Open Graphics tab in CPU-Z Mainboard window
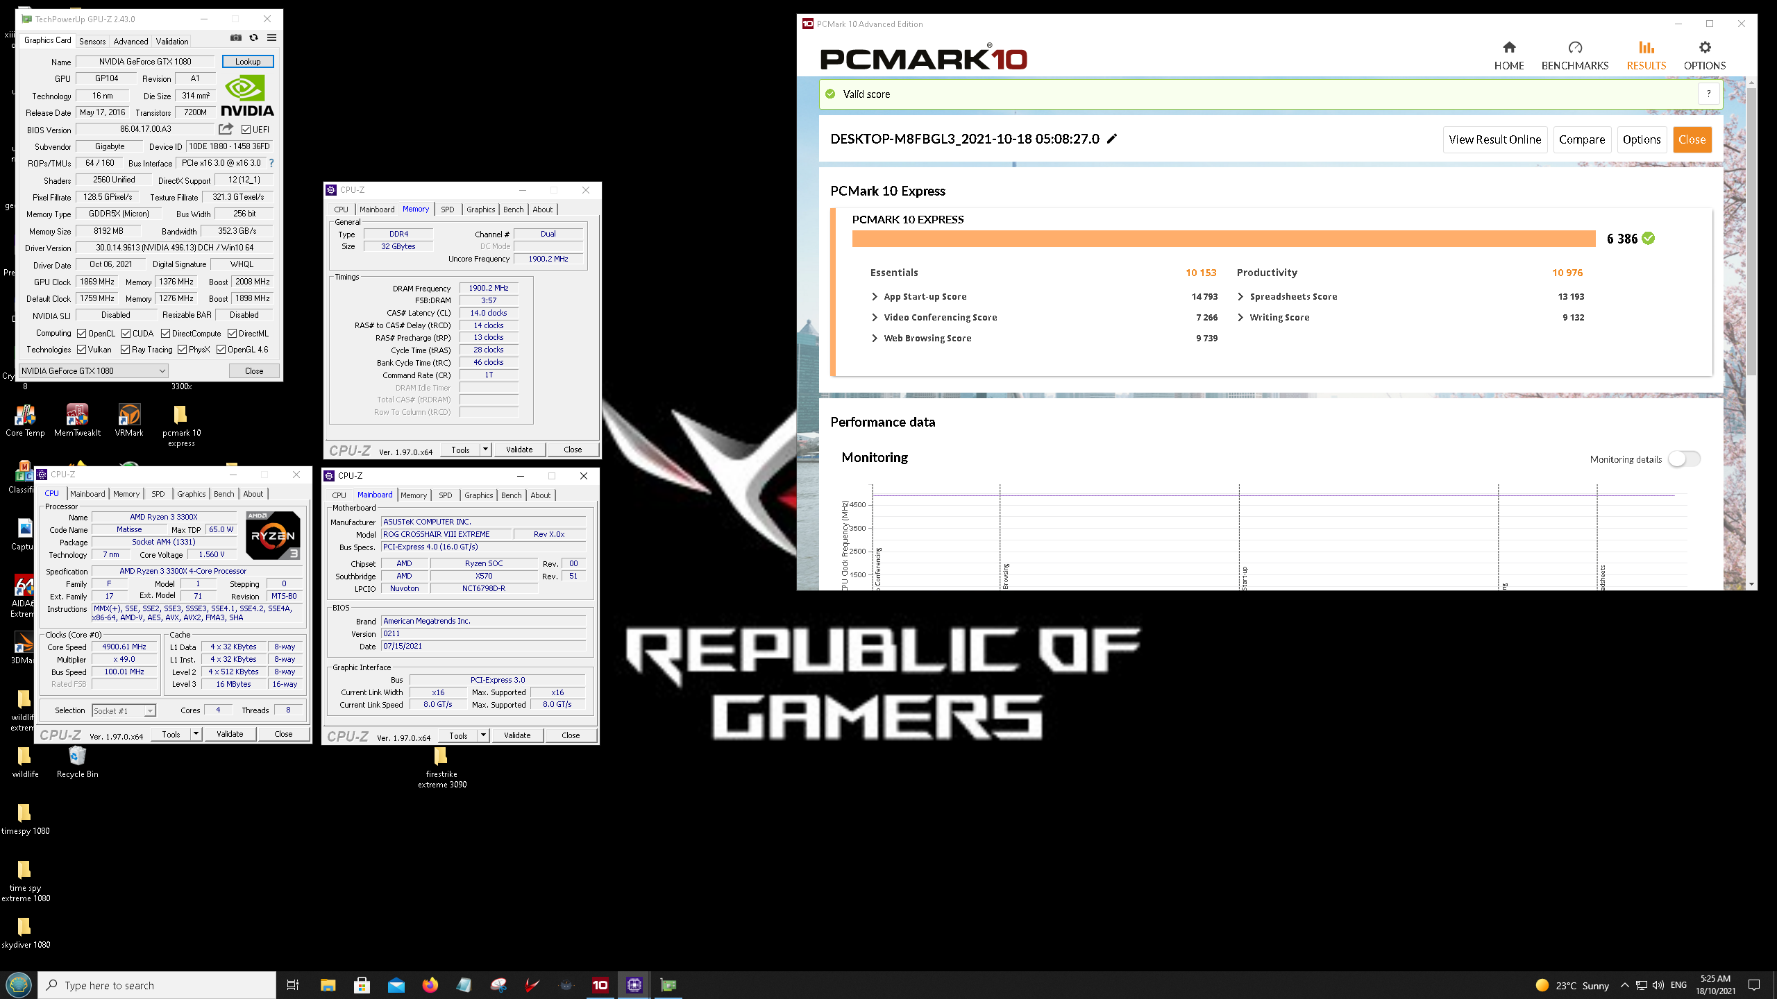 click(479, 495)
